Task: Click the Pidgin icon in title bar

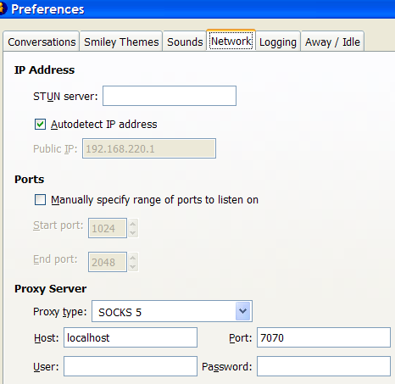Action: (3, 8)
